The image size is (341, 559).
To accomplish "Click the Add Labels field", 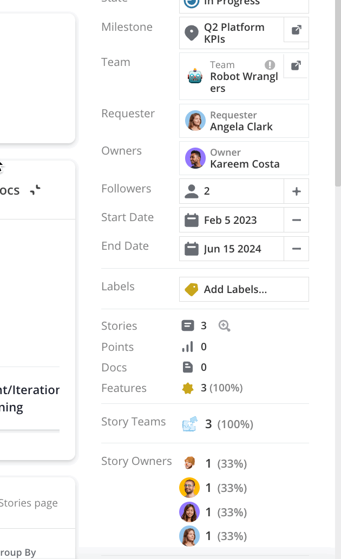I will [x=244, y=289].
